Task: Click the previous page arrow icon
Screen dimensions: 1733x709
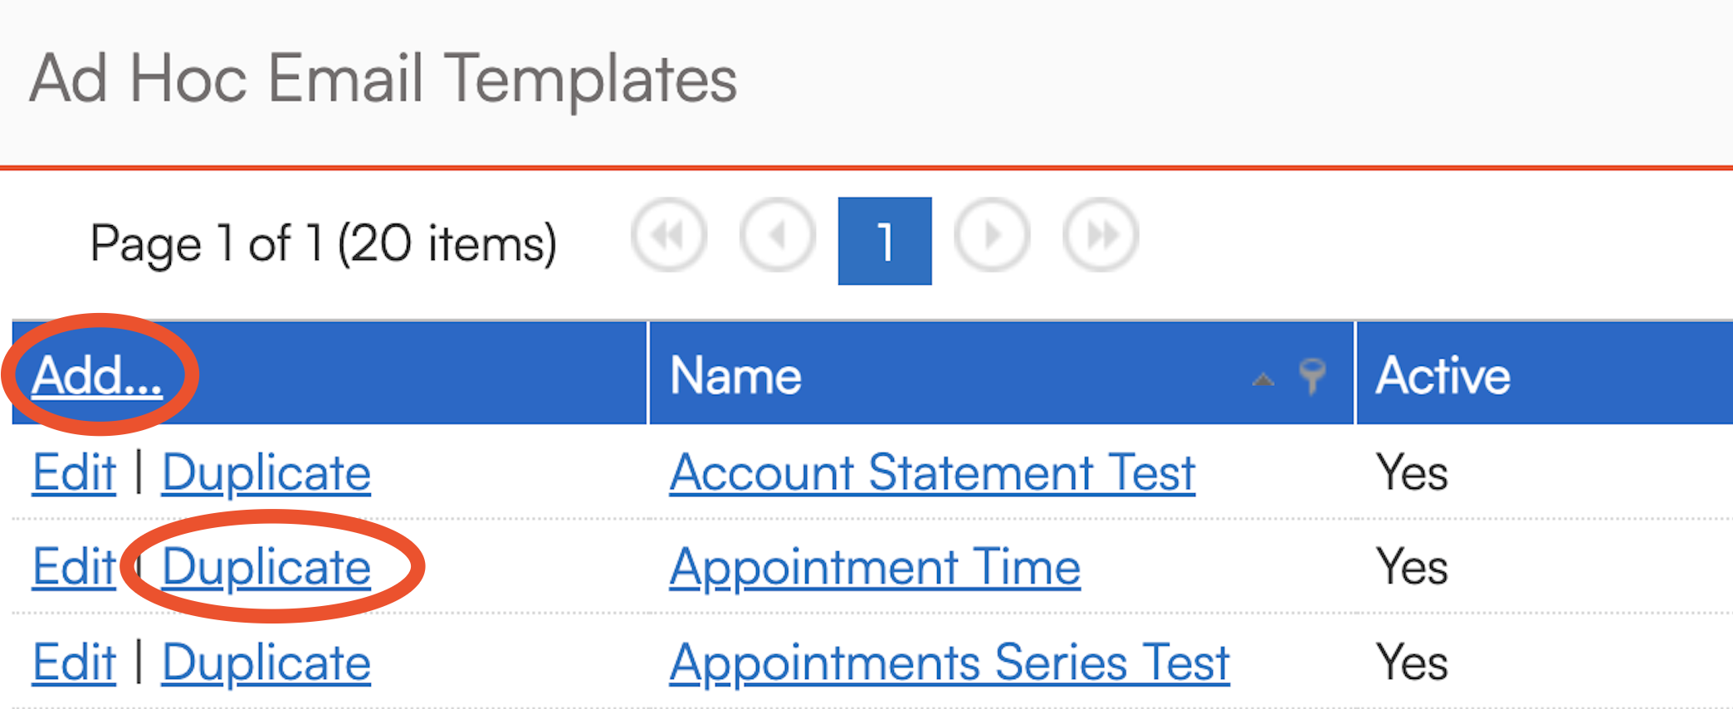Action: [x=777, y=237]
